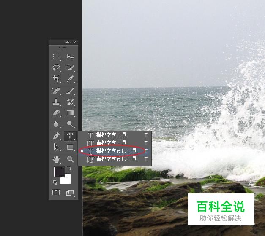Click the active Type Mask tool icon

[70, 136]
